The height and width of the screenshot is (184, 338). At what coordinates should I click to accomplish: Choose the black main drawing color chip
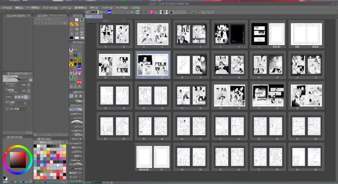71,38
